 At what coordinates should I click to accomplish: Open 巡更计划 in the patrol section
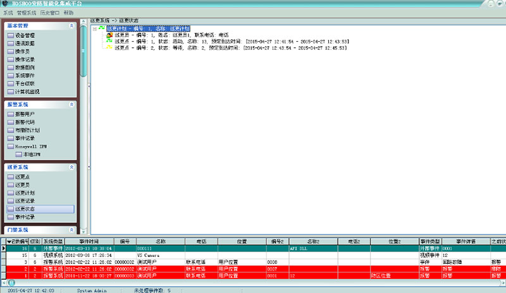pos(25,193)
